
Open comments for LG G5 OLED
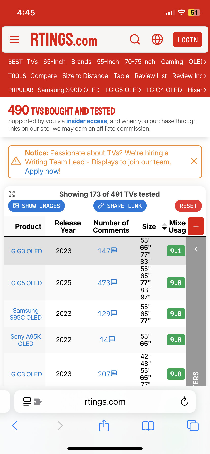click(x=107, y=282)
